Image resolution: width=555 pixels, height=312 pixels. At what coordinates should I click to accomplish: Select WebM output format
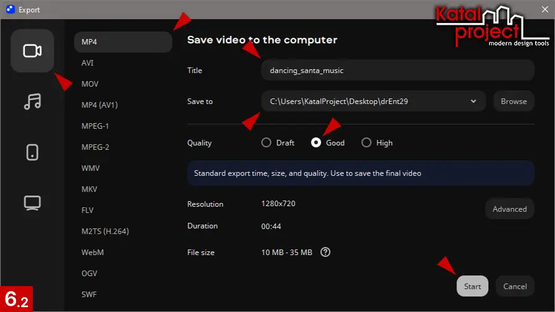click(92, 253)
